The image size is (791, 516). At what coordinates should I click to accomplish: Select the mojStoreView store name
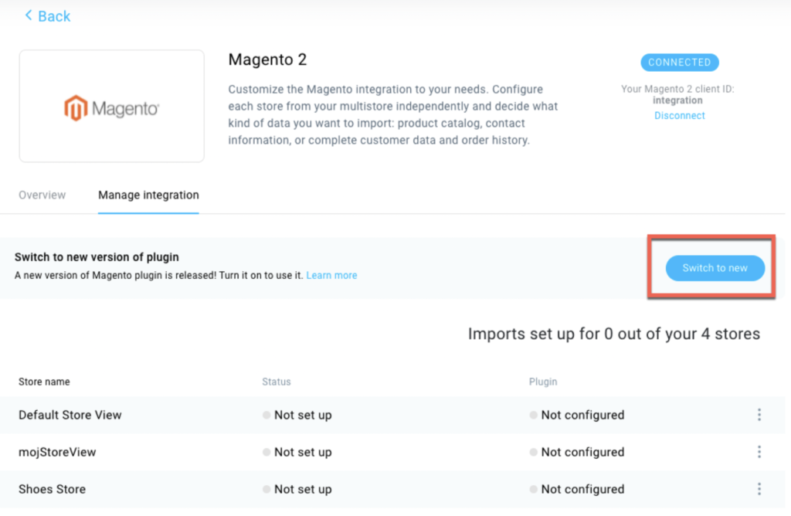57,452
